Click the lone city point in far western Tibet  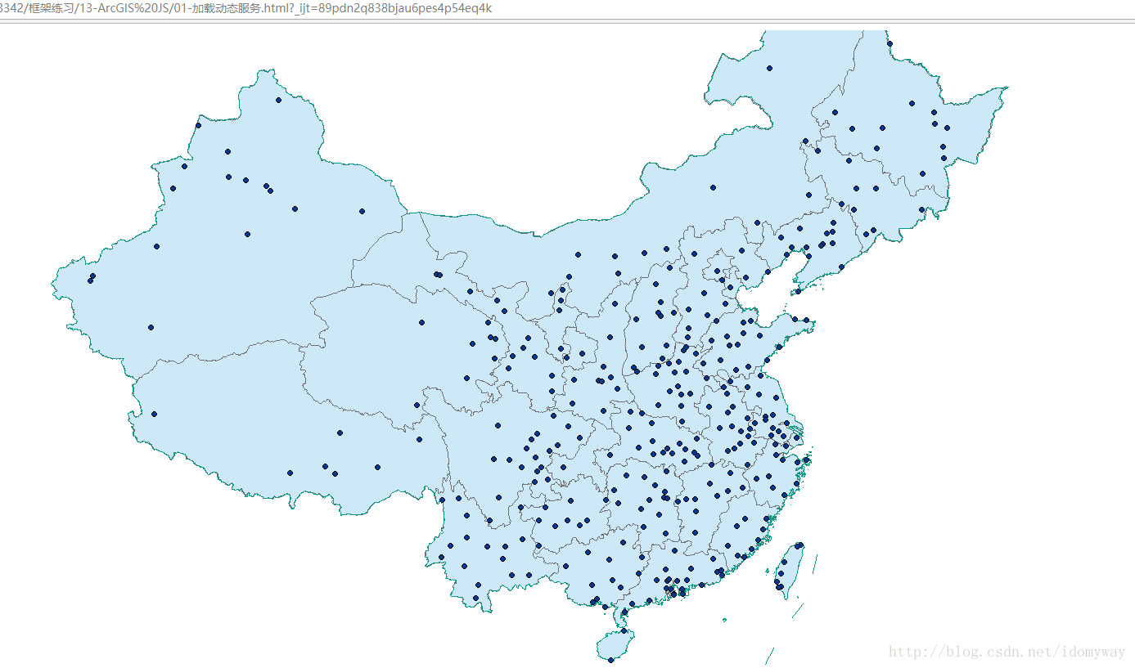coord(154,414)
